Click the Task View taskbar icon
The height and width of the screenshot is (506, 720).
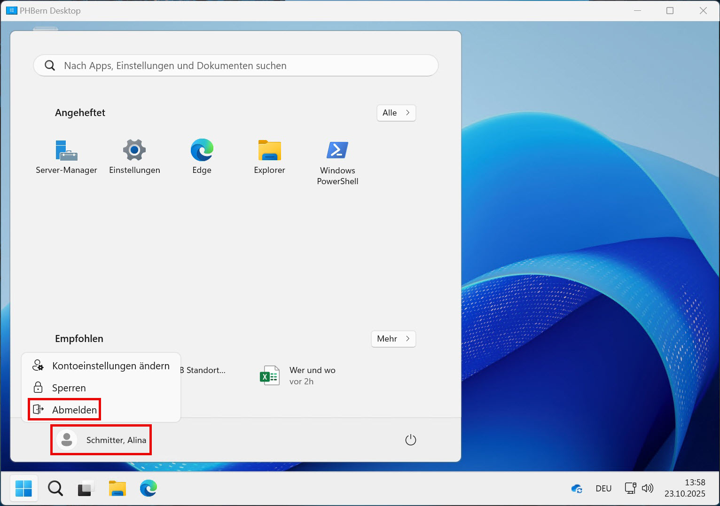click(x=86, y=488)
